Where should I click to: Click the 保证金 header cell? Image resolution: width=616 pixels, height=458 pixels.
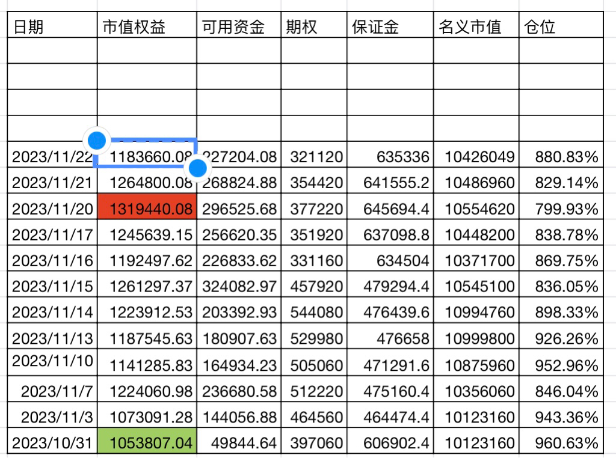390,27
